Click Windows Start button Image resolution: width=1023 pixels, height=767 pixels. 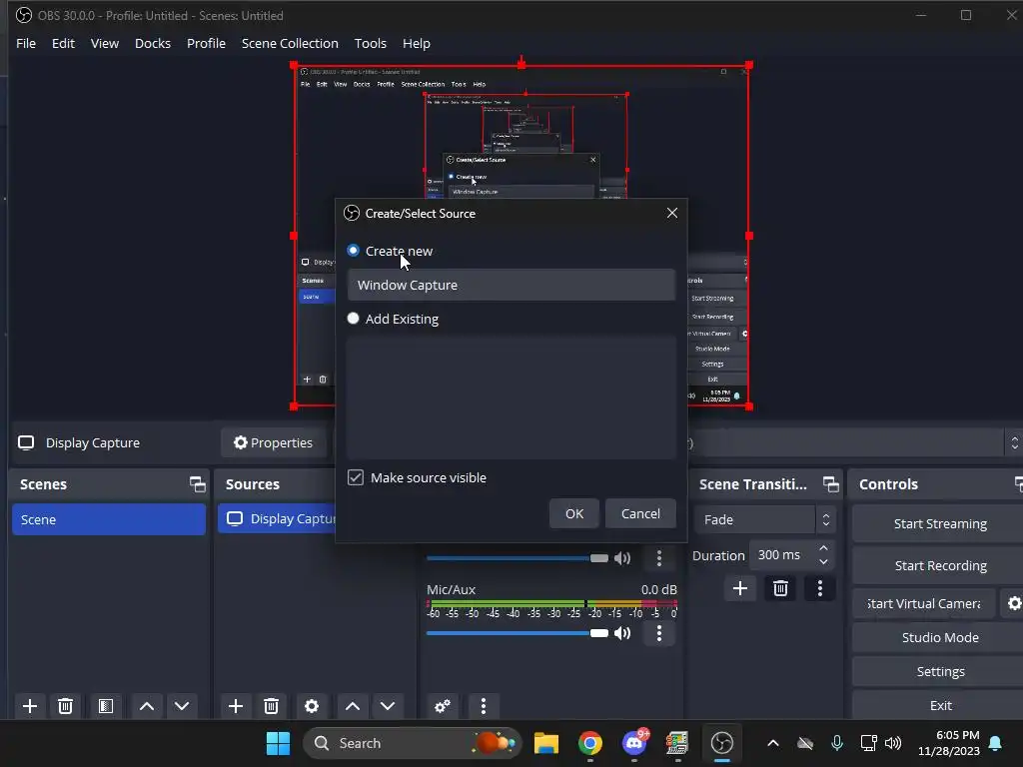(278, 743)
